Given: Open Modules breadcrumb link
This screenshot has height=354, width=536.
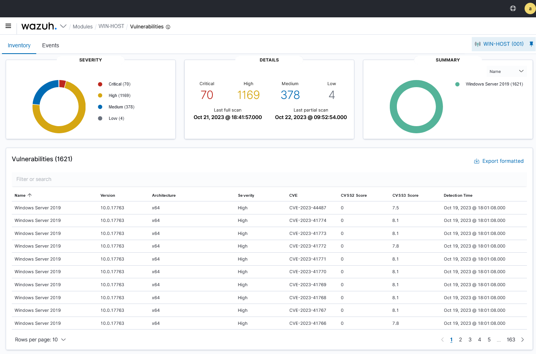Looking at the screenshot, I should coord(83,26).
